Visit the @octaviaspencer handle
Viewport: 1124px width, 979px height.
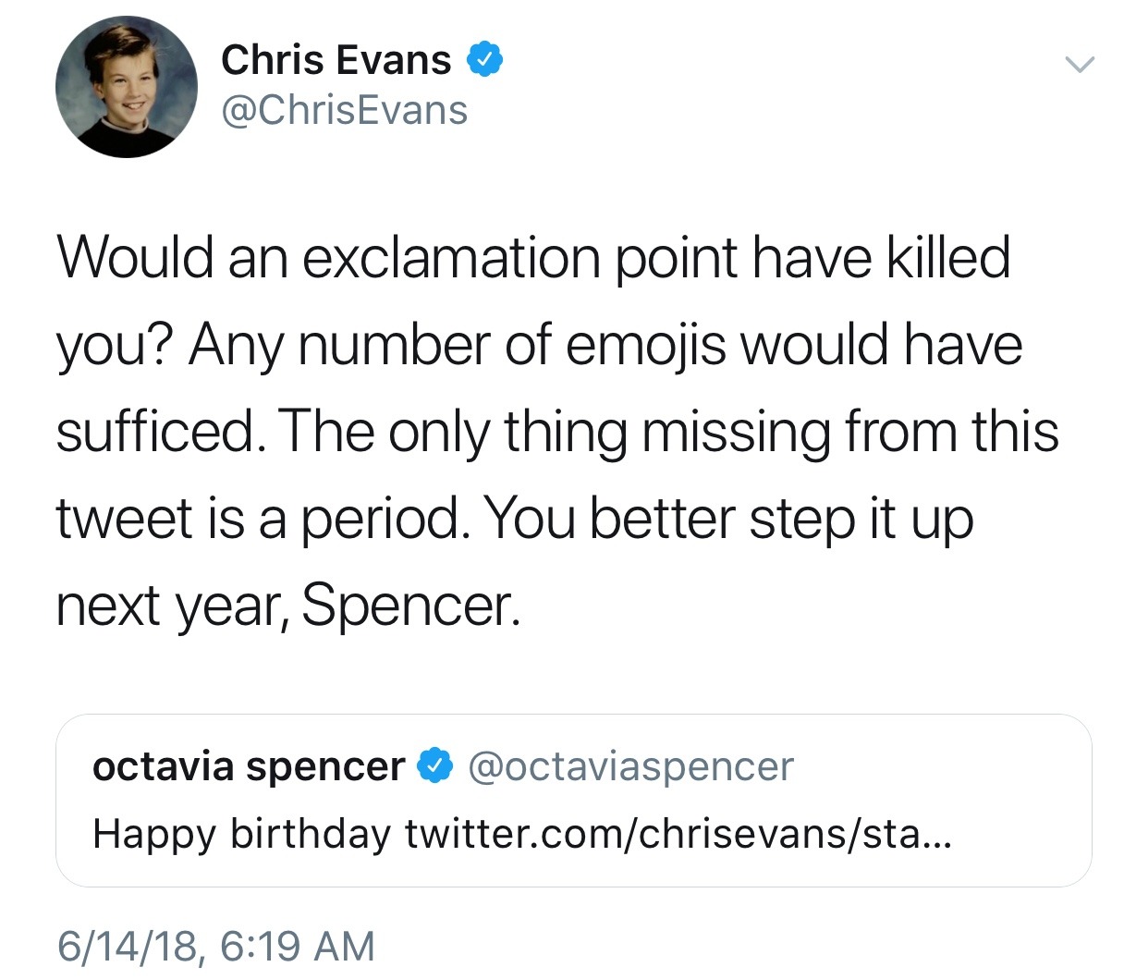coord(631,766)
